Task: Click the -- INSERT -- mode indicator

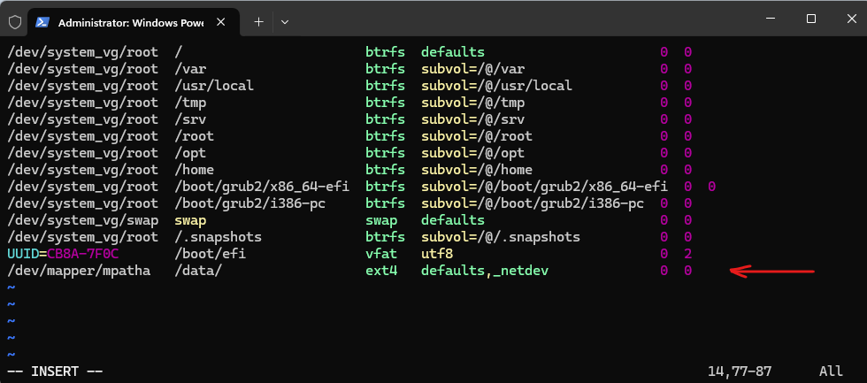Action: [x=55, y=371]
